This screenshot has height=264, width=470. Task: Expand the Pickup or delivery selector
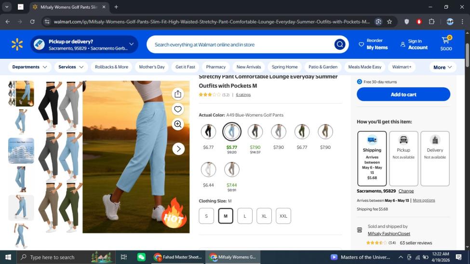84,45
